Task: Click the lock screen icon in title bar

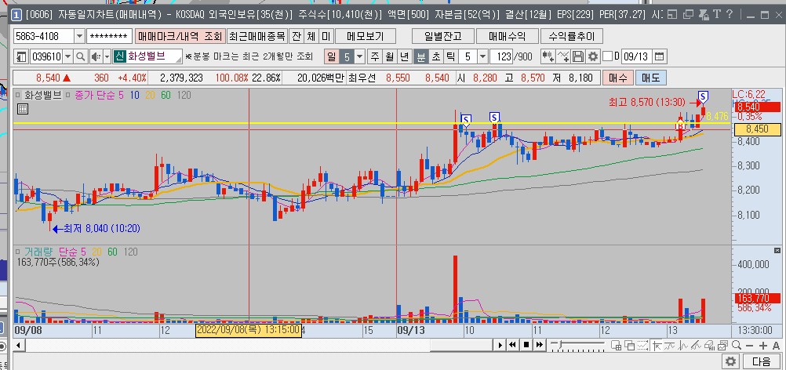Action: tap(704, 15)
